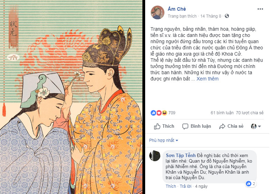This screenshot has height=194, width=271.
Task: Click the Bình luận comment button
Action: pos(197,126)
